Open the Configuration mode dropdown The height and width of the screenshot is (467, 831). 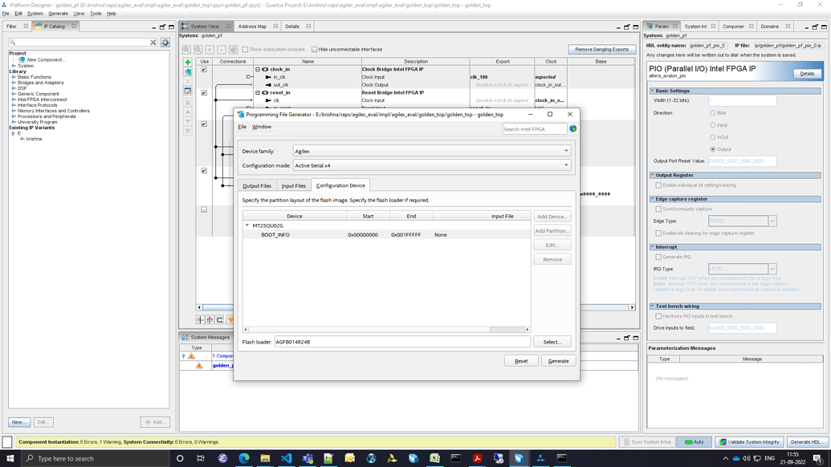(x=565, y=167)
